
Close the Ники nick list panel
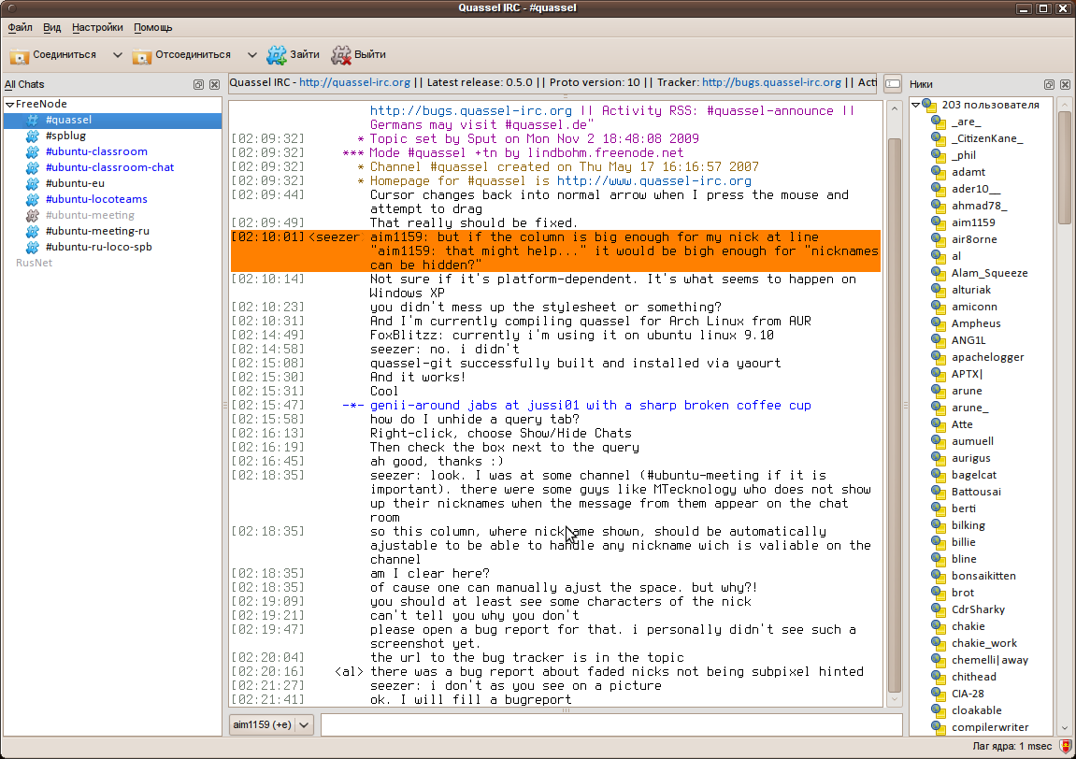[x=1065, y=84]
